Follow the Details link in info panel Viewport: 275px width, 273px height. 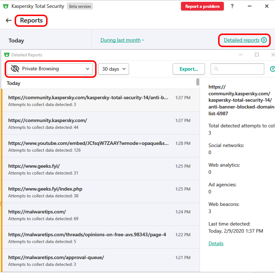tap(216, 243)
